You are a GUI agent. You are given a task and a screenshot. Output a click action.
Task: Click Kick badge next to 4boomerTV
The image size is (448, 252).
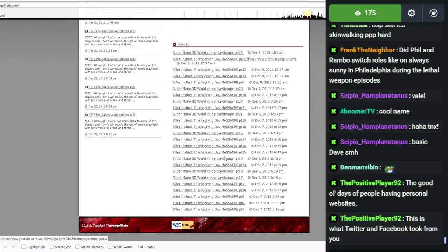(x=334, y=111)
